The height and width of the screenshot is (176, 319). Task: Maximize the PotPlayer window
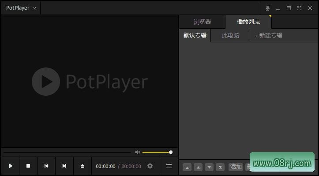pyautogui.click(x=289, y=8)
